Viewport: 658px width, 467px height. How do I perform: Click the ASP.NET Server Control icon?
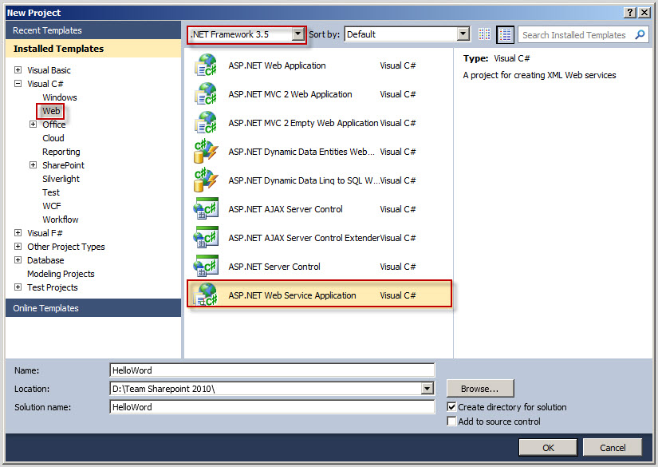[206, 267]
